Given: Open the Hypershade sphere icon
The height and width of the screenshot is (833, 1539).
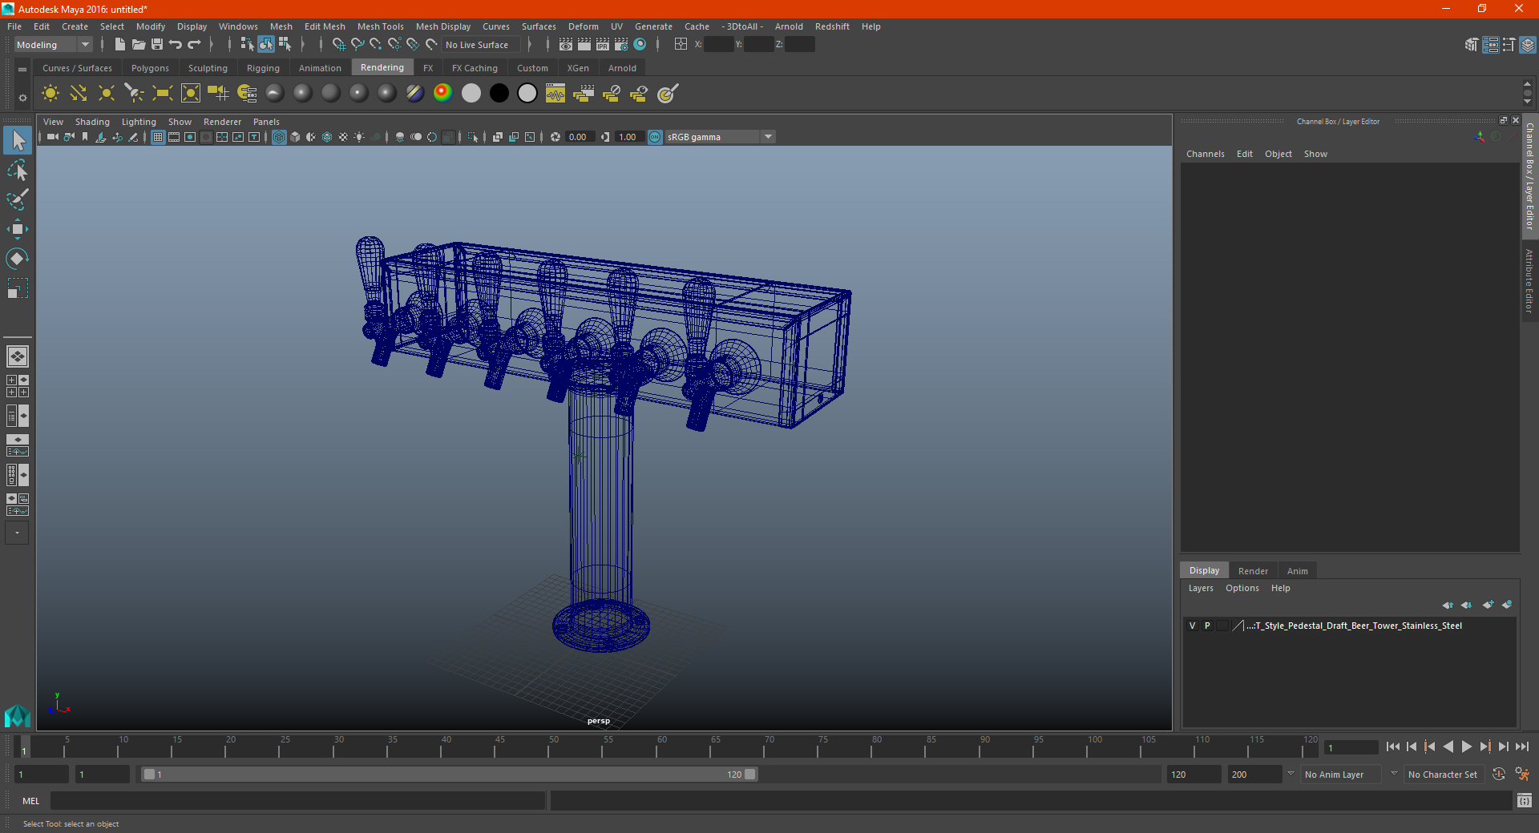Looking at the screenshot, I should coord(640,45).
